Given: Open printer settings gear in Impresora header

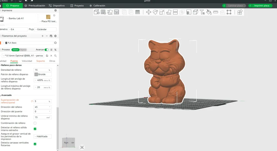Looking at the screenshot, I should tap(55, 11).
